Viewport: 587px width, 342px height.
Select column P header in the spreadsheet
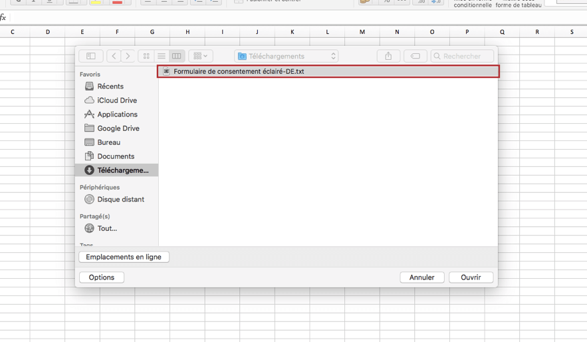pos(467,32)
